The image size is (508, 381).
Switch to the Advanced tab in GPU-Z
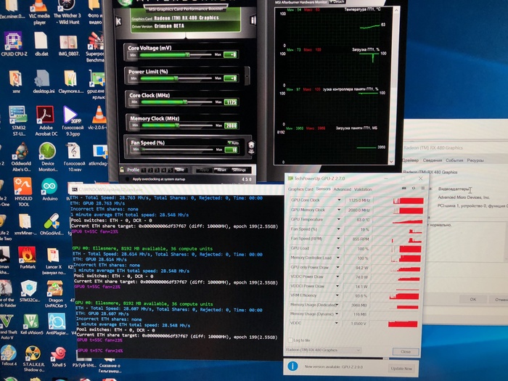[344, 189]
